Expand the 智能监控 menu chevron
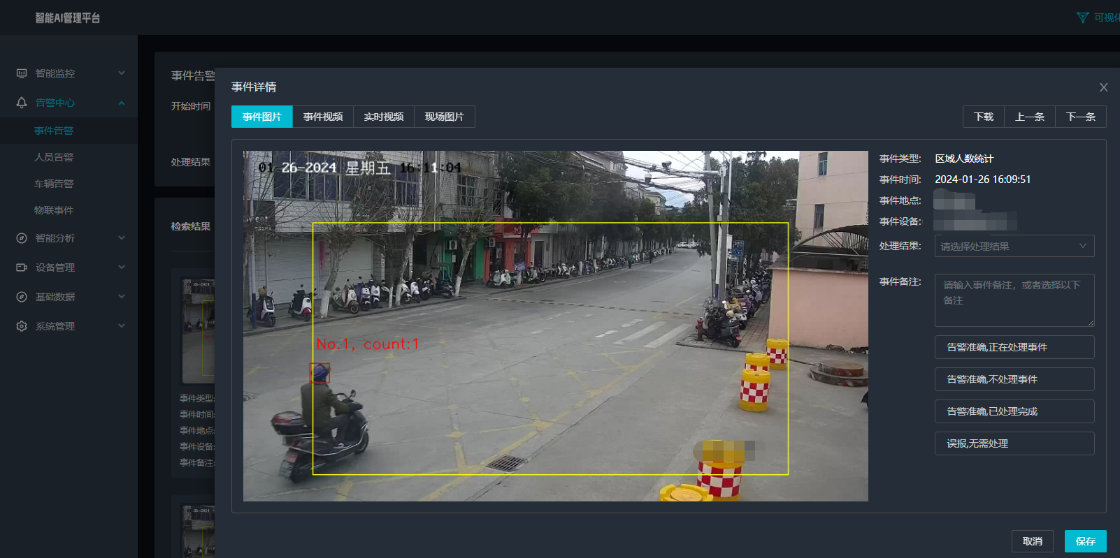Screen dimensions: 1120x558 (x=122, y=73)
